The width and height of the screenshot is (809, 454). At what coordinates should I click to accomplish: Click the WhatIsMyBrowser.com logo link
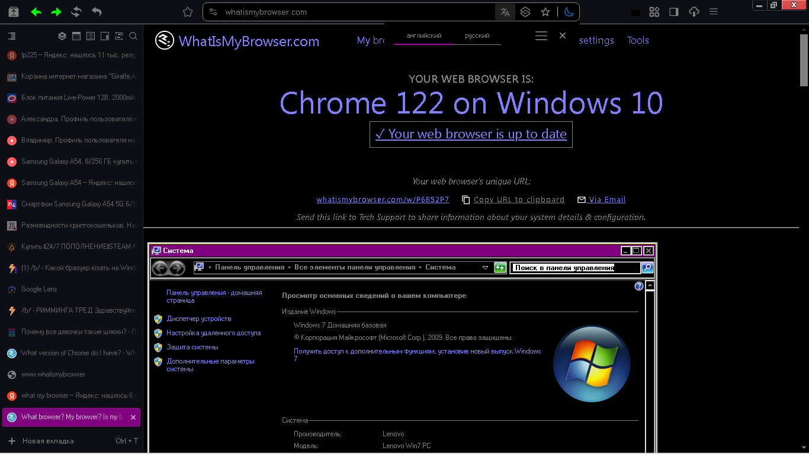(237, 40)
